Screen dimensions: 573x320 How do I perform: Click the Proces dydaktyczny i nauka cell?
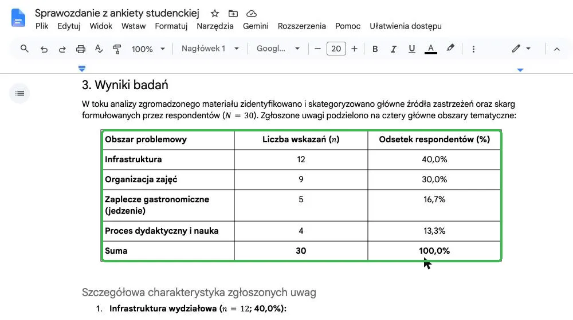pyautogui.click(x=168, y=231)
